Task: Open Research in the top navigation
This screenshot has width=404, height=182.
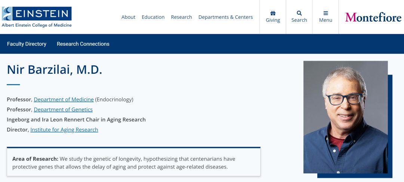Action: pos(181,17)
